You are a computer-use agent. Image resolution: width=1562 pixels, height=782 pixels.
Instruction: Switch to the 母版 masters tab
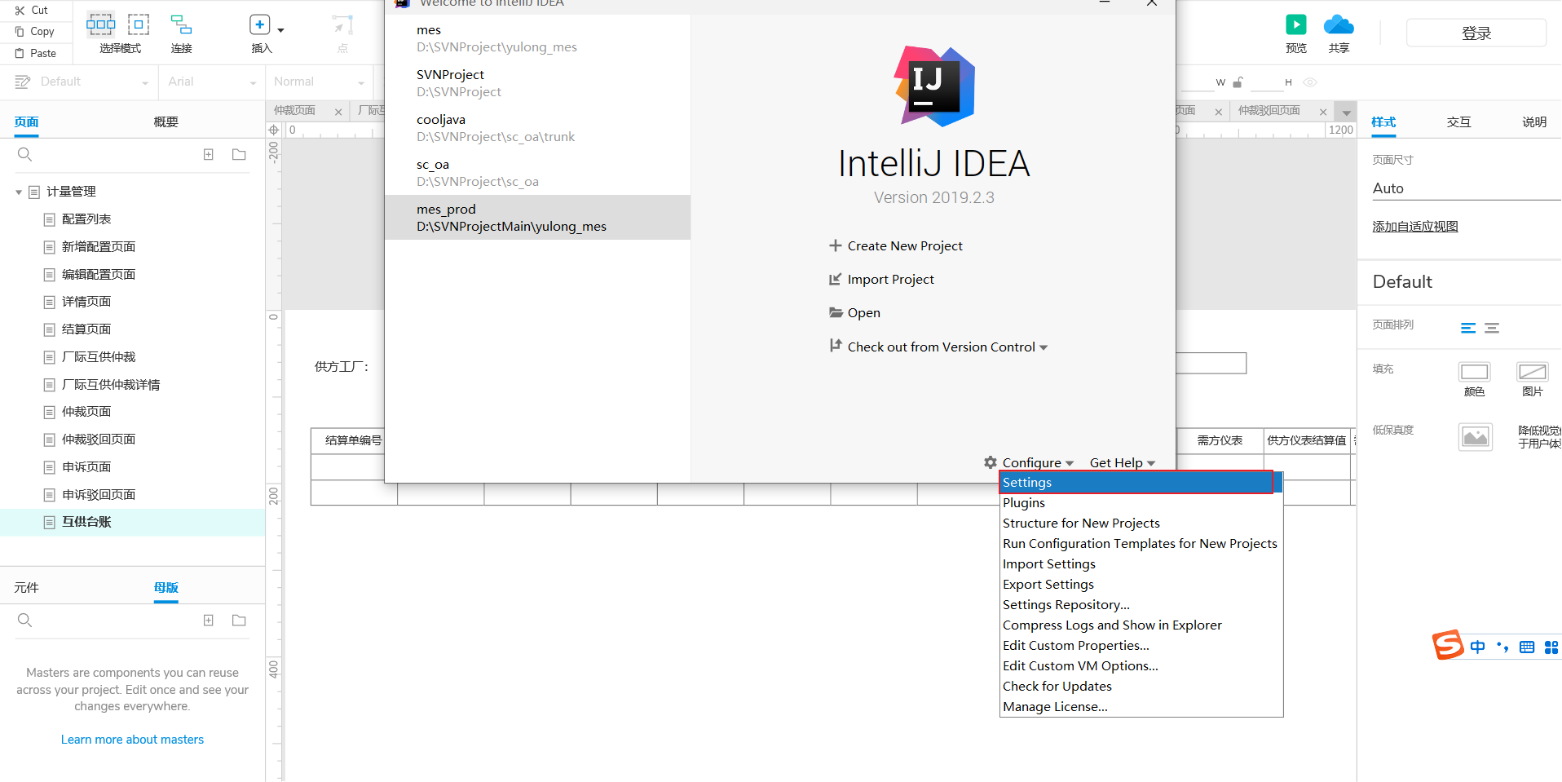tap(166, 588)
